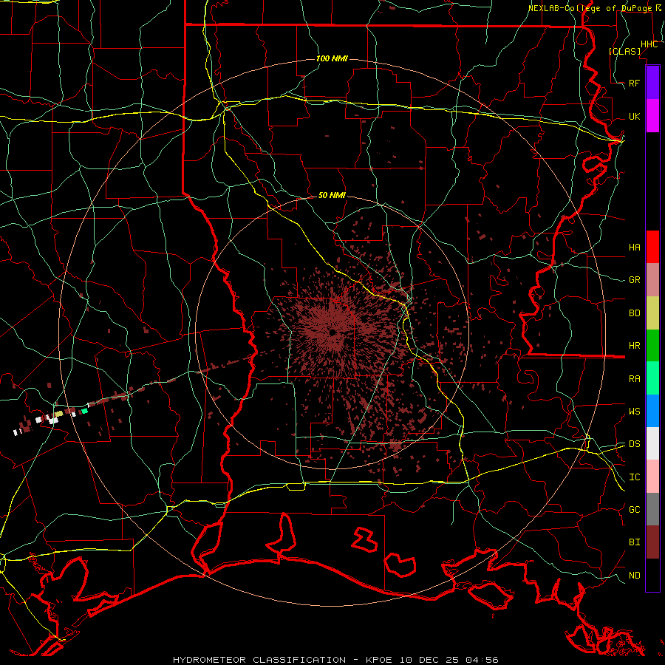
Task: Click the radar site center point
Action: tap(333, 332)
